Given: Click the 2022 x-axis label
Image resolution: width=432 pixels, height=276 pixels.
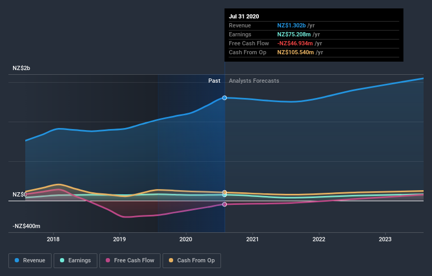Looking at the screenshot, I should point(319,239).
